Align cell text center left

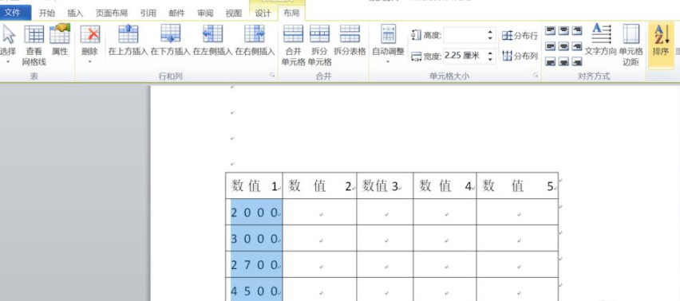click(551, 46)
